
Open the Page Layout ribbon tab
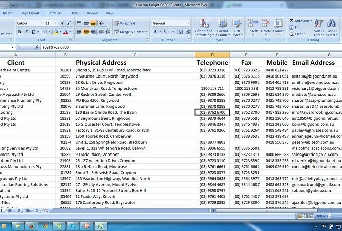click(x=30, y=13)
